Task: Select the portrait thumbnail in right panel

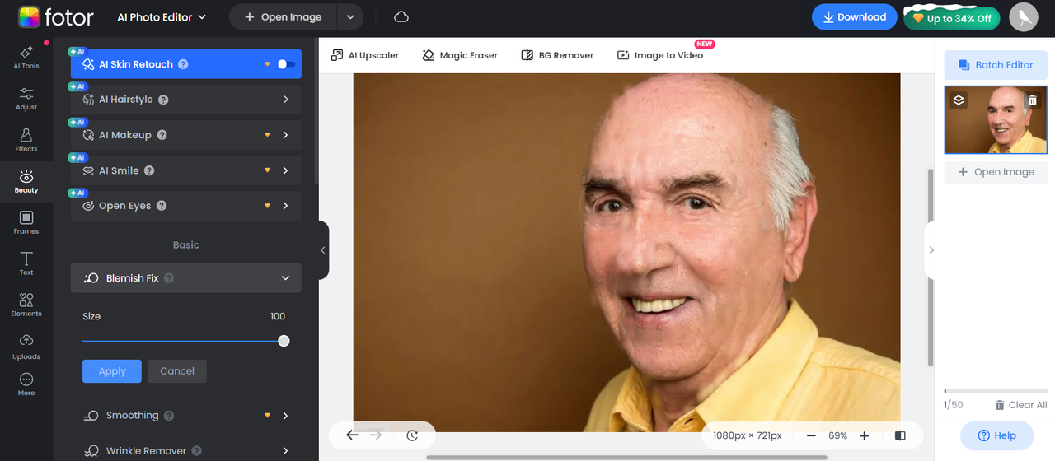Action: (996, 120)
